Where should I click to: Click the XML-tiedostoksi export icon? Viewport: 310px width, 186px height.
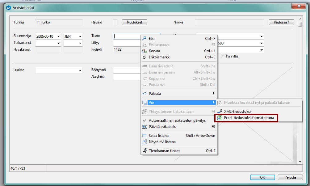(x=220, y=111)
